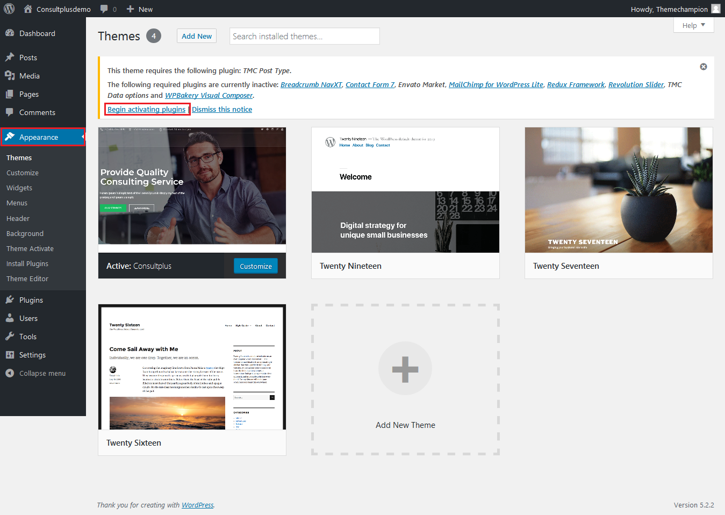Expand the Help dropdown tab
This screenshot has height=515, width=725.
693,25
